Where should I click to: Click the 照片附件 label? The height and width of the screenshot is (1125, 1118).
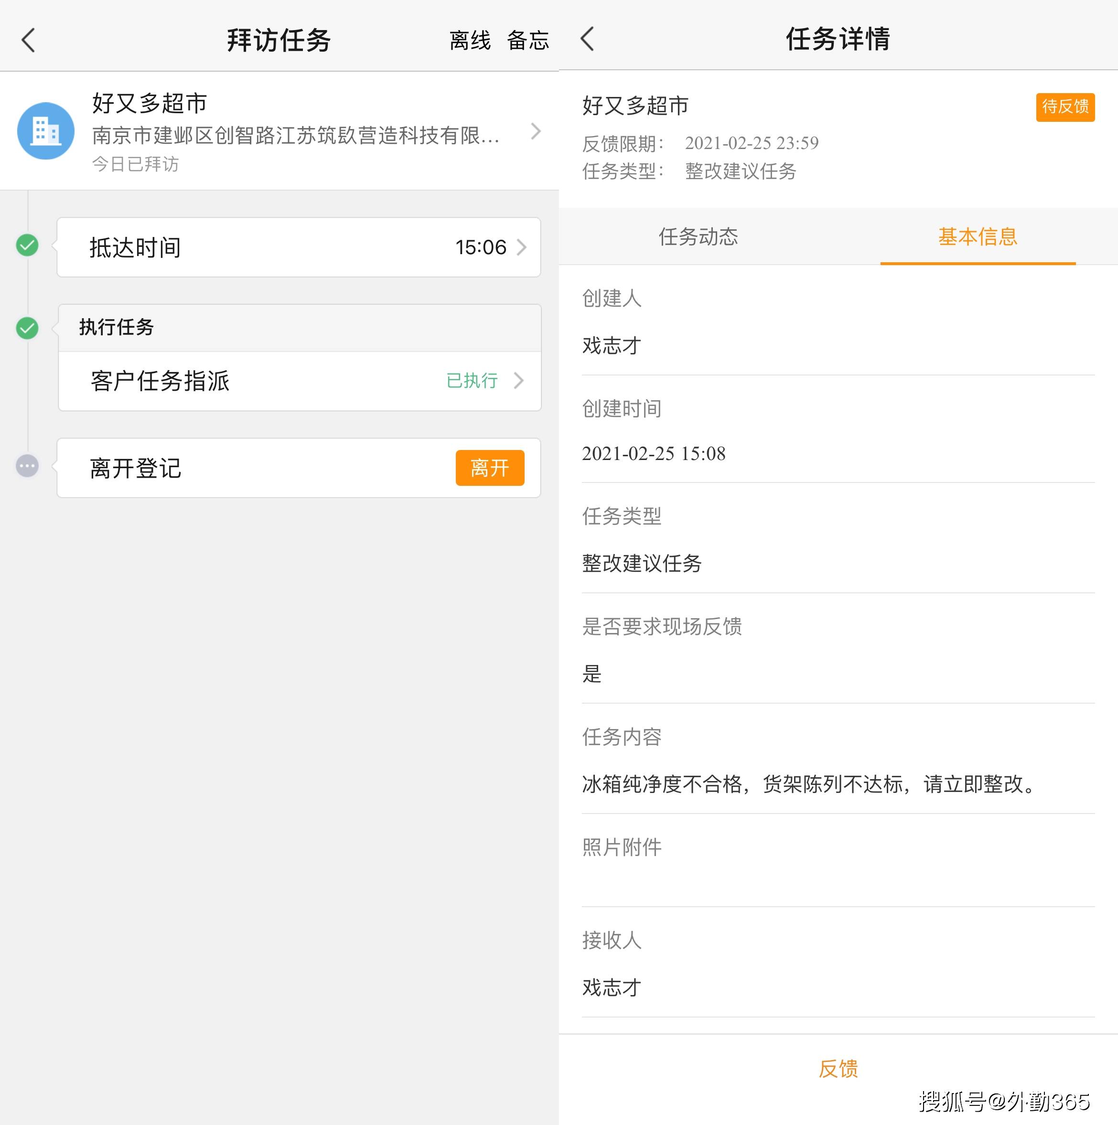click(x=621, y=847)
